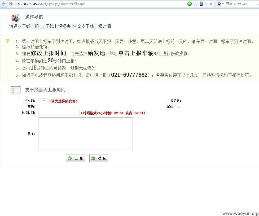The image size is (259, 216).
Task: Click the red 时间格式24小时制 hint text
Action: 113,113
